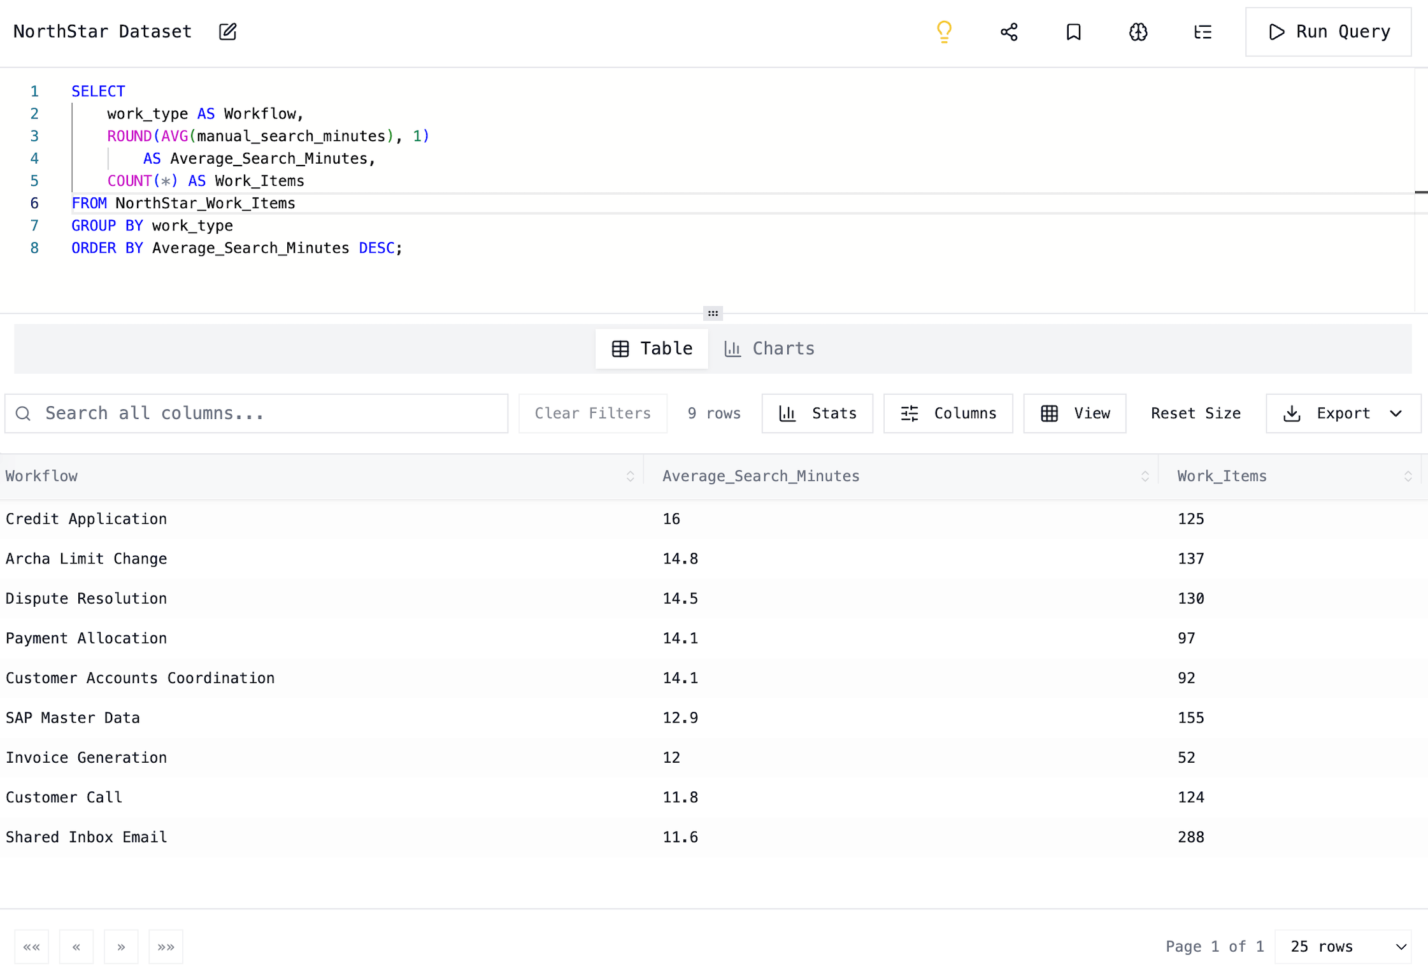Click the 137 work items value

(x=1190, y=558)
